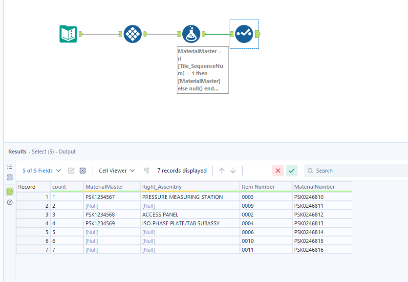Select Item Number cell 0006

(266, 232)
